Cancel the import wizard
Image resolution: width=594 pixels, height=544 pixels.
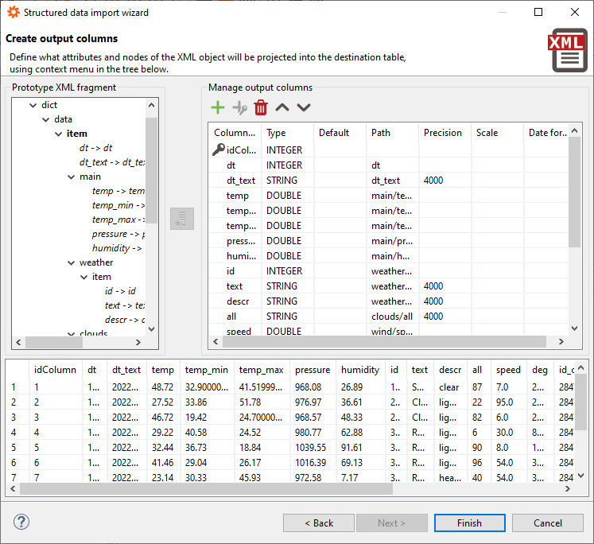(x=547, y=523)
